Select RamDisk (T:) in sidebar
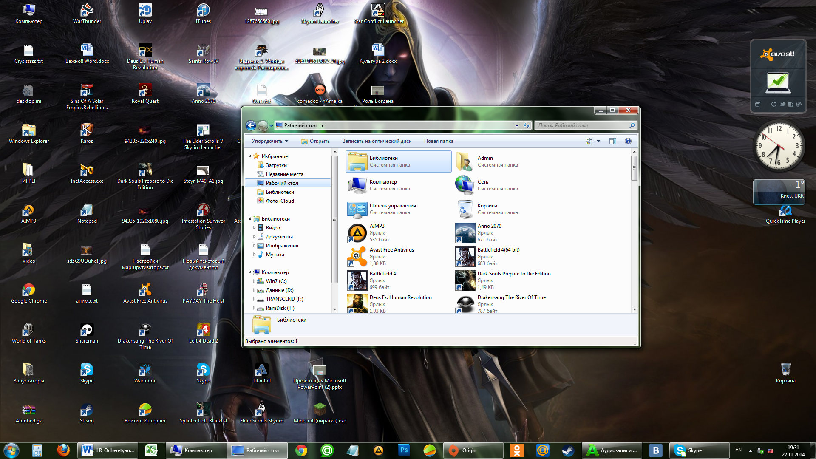Viewport: 816px width, 459px height. 280,308
